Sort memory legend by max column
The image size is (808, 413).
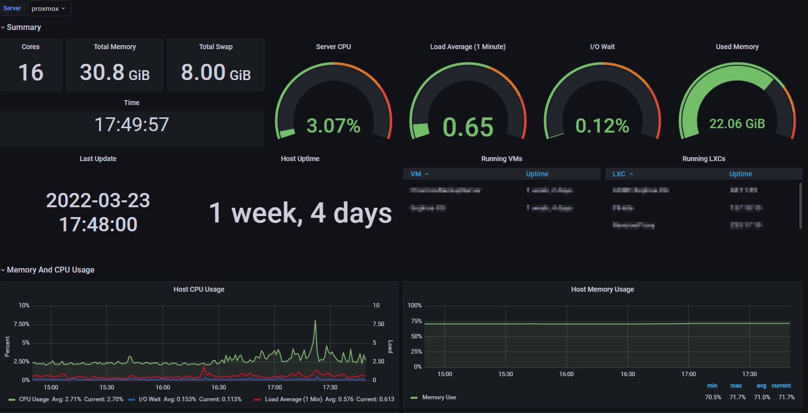pos(736,385)
